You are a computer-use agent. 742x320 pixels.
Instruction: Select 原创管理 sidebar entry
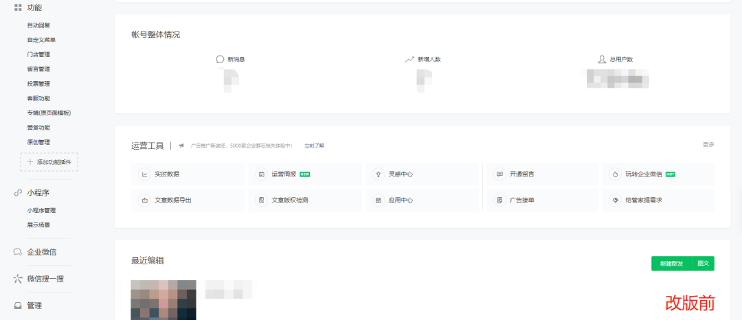point(38,142)
